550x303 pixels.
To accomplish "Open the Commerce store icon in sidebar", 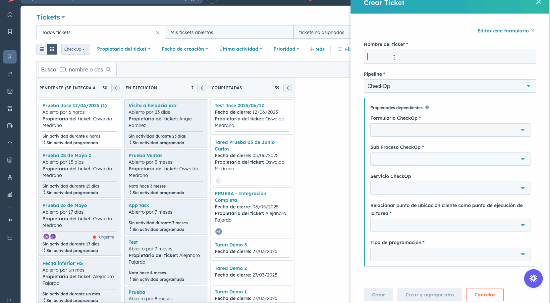I will 10,108.
